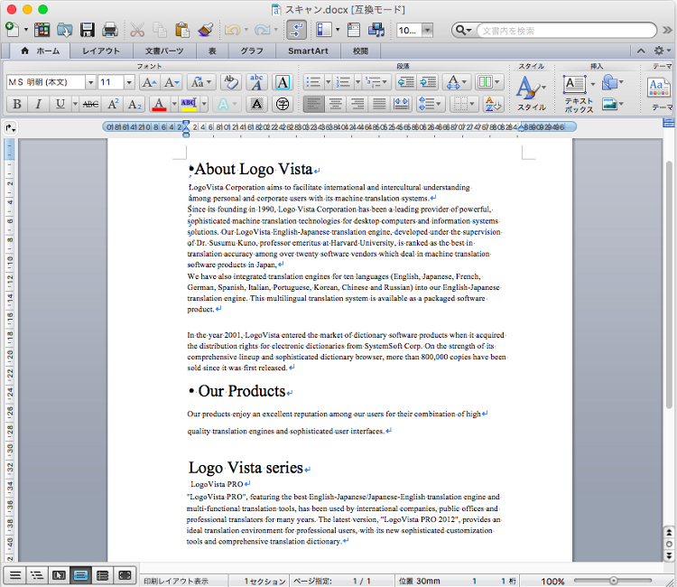Click the 文書内を検索 search field

click(567, 30)
